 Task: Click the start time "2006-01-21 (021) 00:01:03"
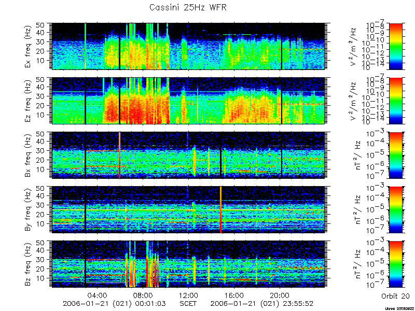[114, 304]
